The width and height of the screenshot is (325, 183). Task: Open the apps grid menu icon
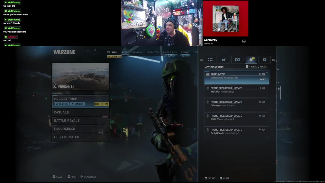coord(210,59)
